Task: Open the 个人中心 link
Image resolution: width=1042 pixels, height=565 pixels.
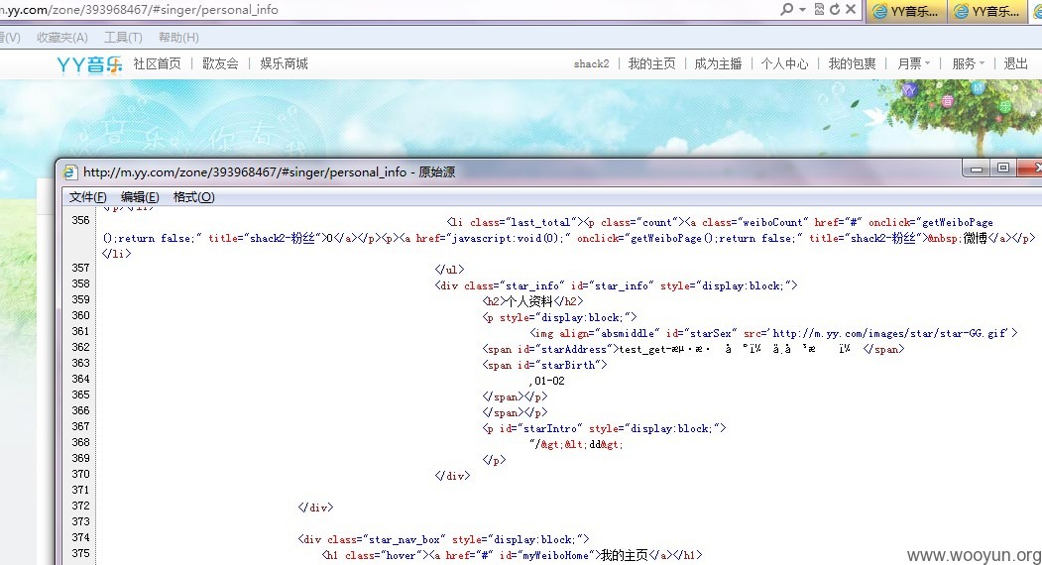Action: [x=785, y=63]
